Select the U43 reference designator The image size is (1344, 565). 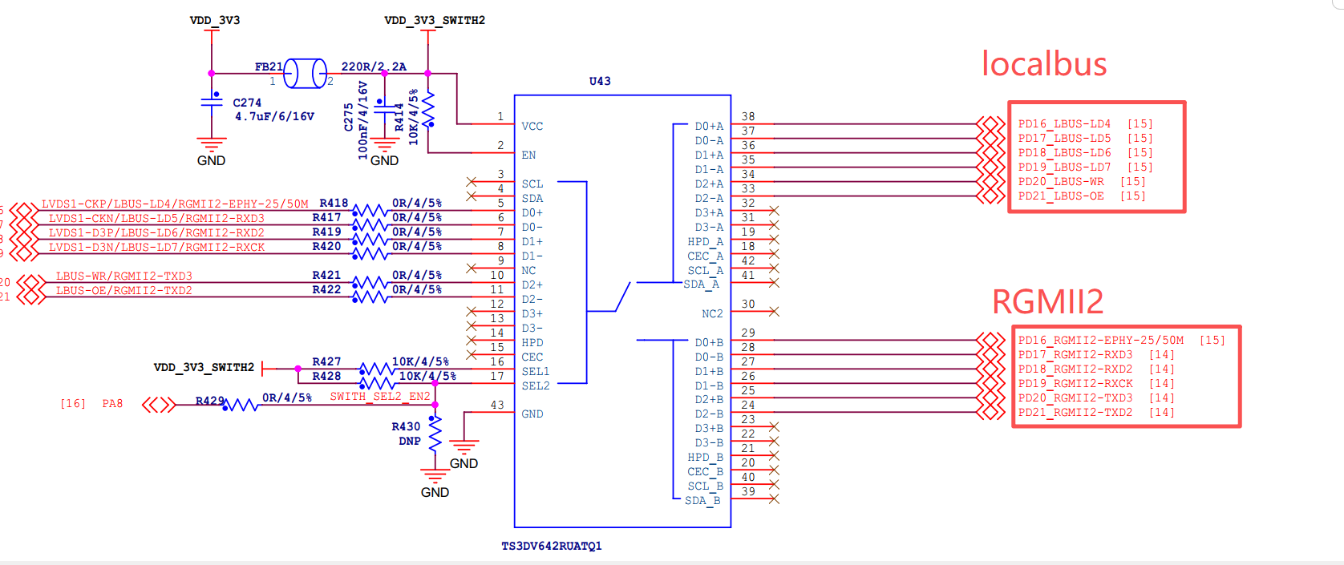click(x=600, y=81)
